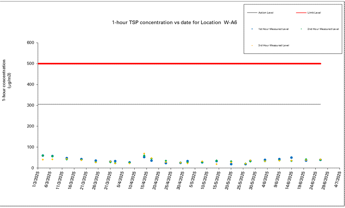Click the 300 y-axis tick label
This screenshot has height=208, width=345.
point(31,105)
